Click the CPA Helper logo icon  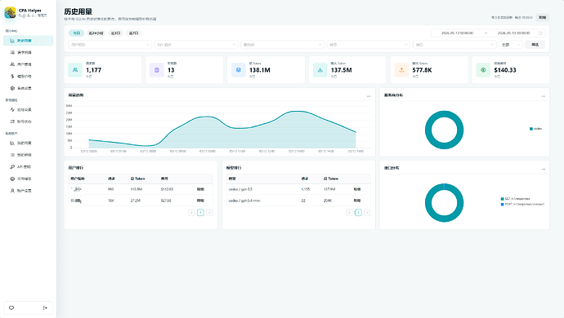point(10,12)
